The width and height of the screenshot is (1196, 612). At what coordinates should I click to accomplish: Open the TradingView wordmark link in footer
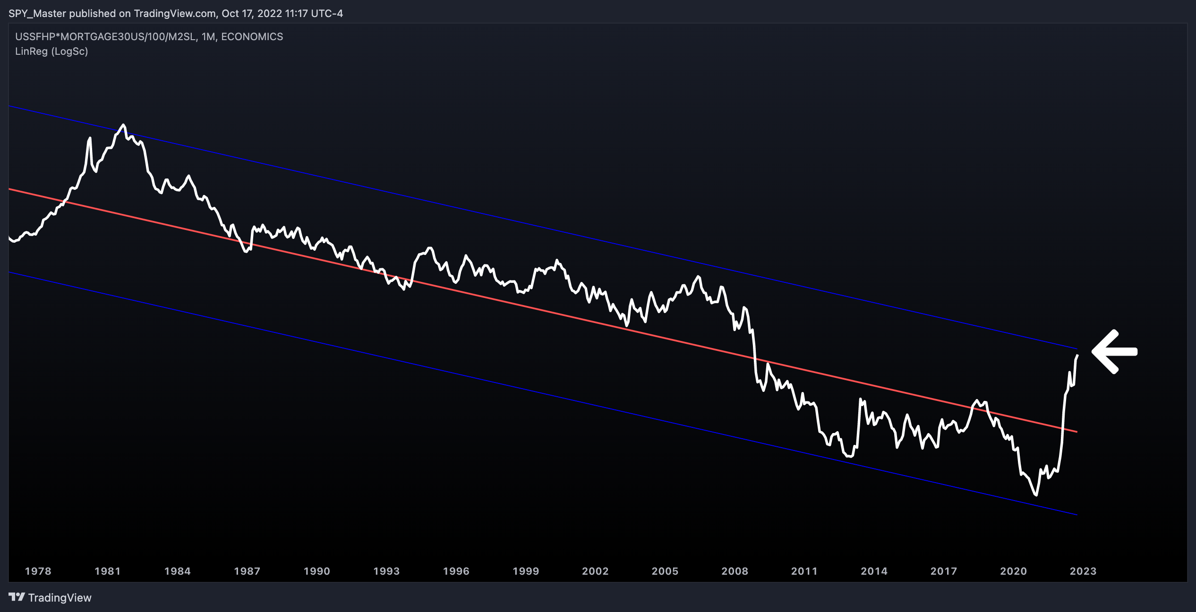[x=60, y=598]
